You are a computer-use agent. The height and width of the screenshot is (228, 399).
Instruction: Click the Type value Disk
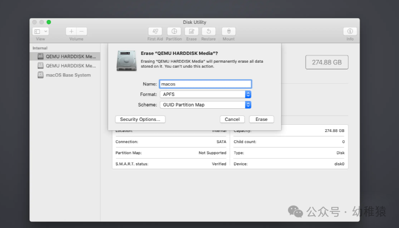(x=340, y=153)
